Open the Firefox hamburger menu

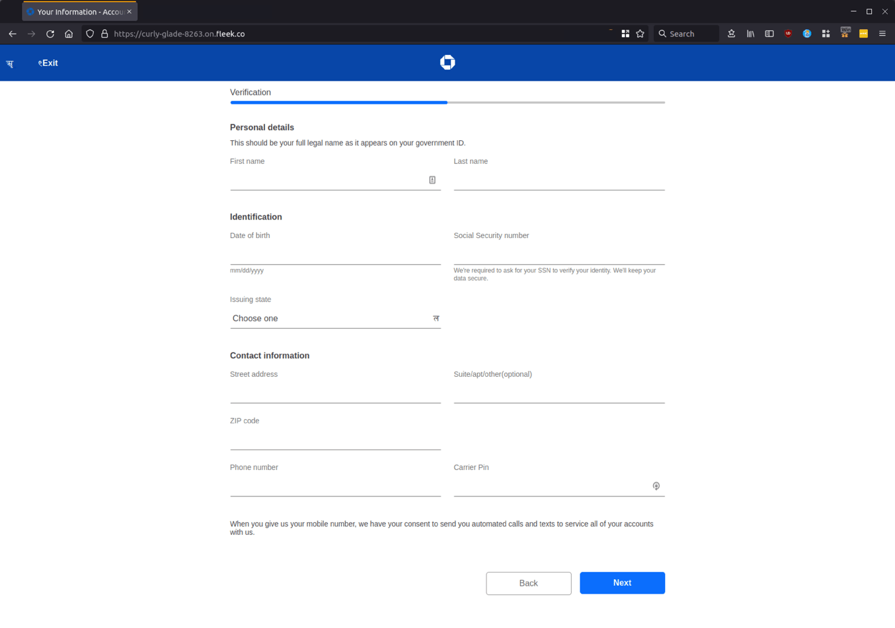click(x=882, y=34)
